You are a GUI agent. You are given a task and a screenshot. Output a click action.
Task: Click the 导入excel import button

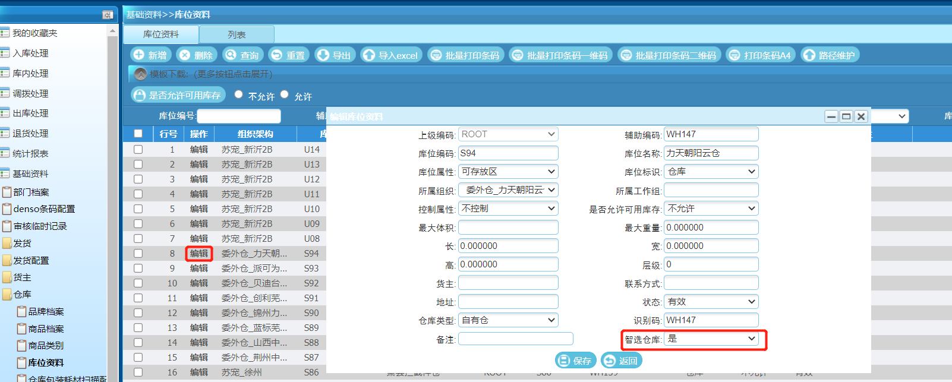392,55
